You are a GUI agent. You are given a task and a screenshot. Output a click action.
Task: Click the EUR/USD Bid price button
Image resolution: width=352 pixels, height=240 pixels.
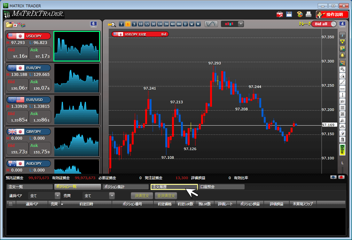click(x=18, y=117)
